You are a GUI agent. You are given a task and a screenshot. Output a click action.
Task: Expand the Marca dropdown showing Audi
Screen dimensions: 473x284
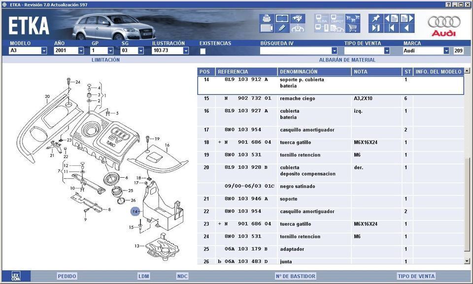coord(446,51)
